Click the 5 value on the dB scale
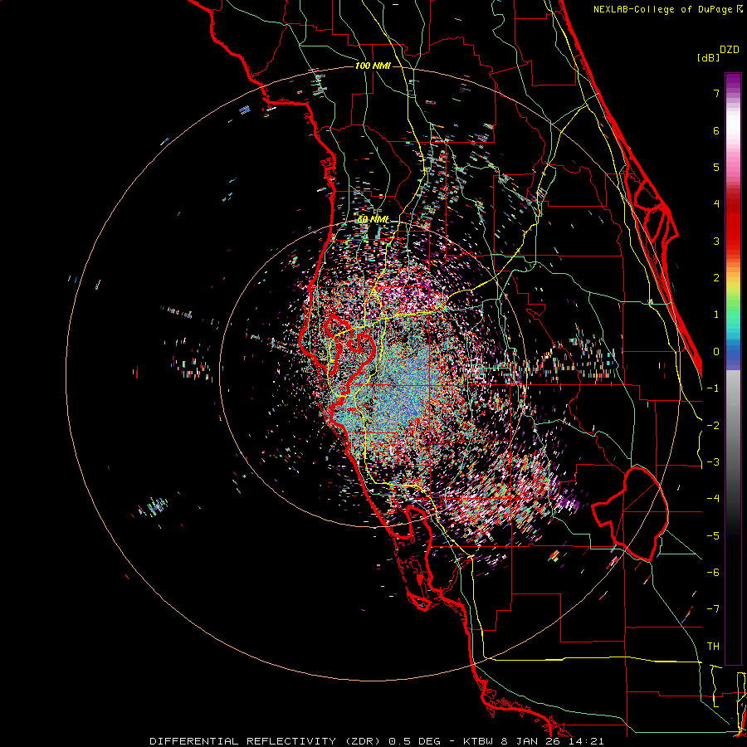Screen dimensions: 747x747 (716, 167)
